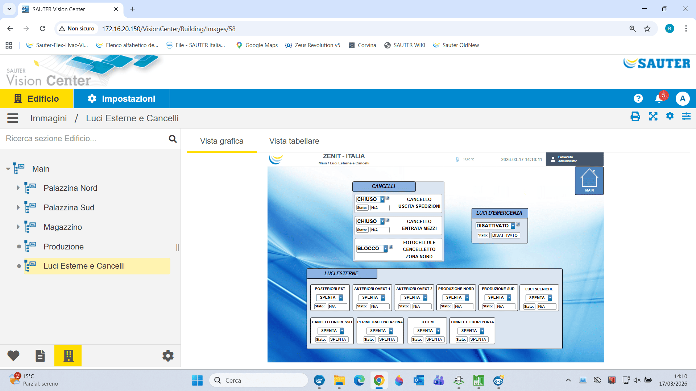The width and height of the screenshot is (696, 391).
Task: Open the favorites heart icon
Action: pos(13,356)
